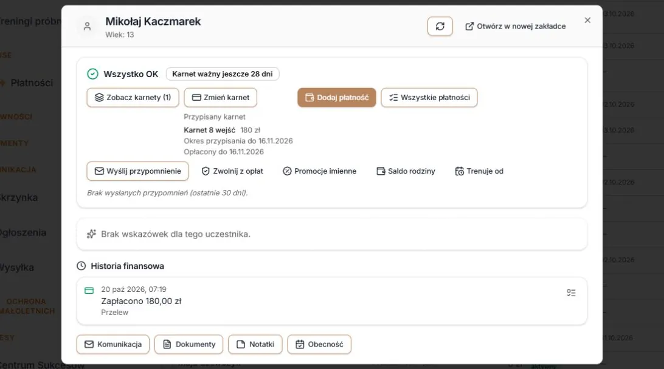Screen dimensions: 664x369
Task: Open payment entry details list icon
Action: coord(571,293)
